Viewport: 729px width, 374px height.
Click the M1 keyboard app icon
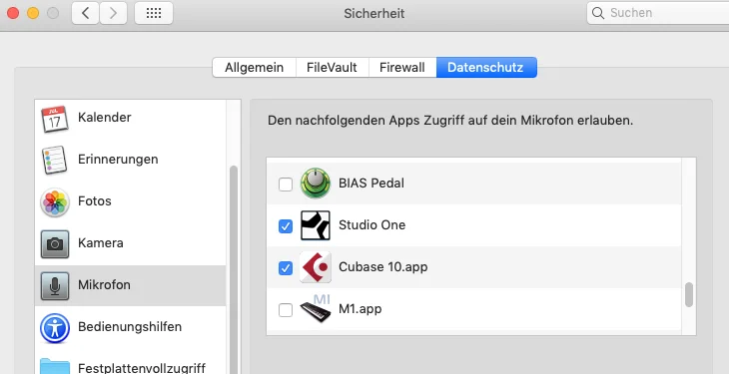point(316,308)
